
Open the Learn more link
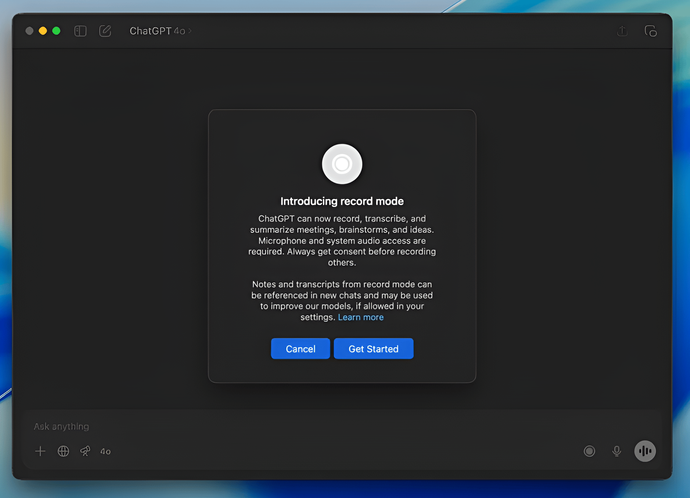[x=361, y=317]
